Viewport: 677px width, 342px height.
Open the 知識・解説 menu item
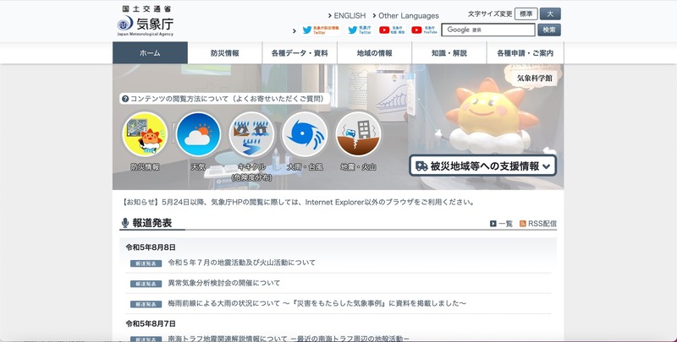tap(449, 53)
